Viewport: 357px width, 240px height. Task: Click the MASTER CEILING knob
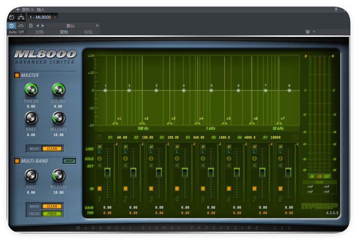point(58,89)
